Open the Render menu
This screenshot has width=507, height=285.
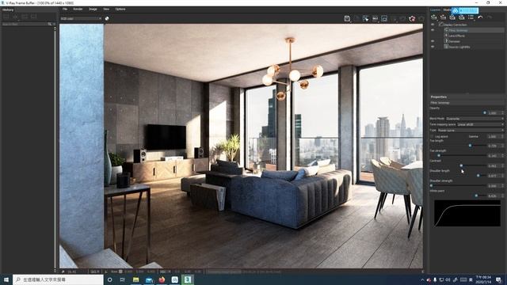pos(78,9)
